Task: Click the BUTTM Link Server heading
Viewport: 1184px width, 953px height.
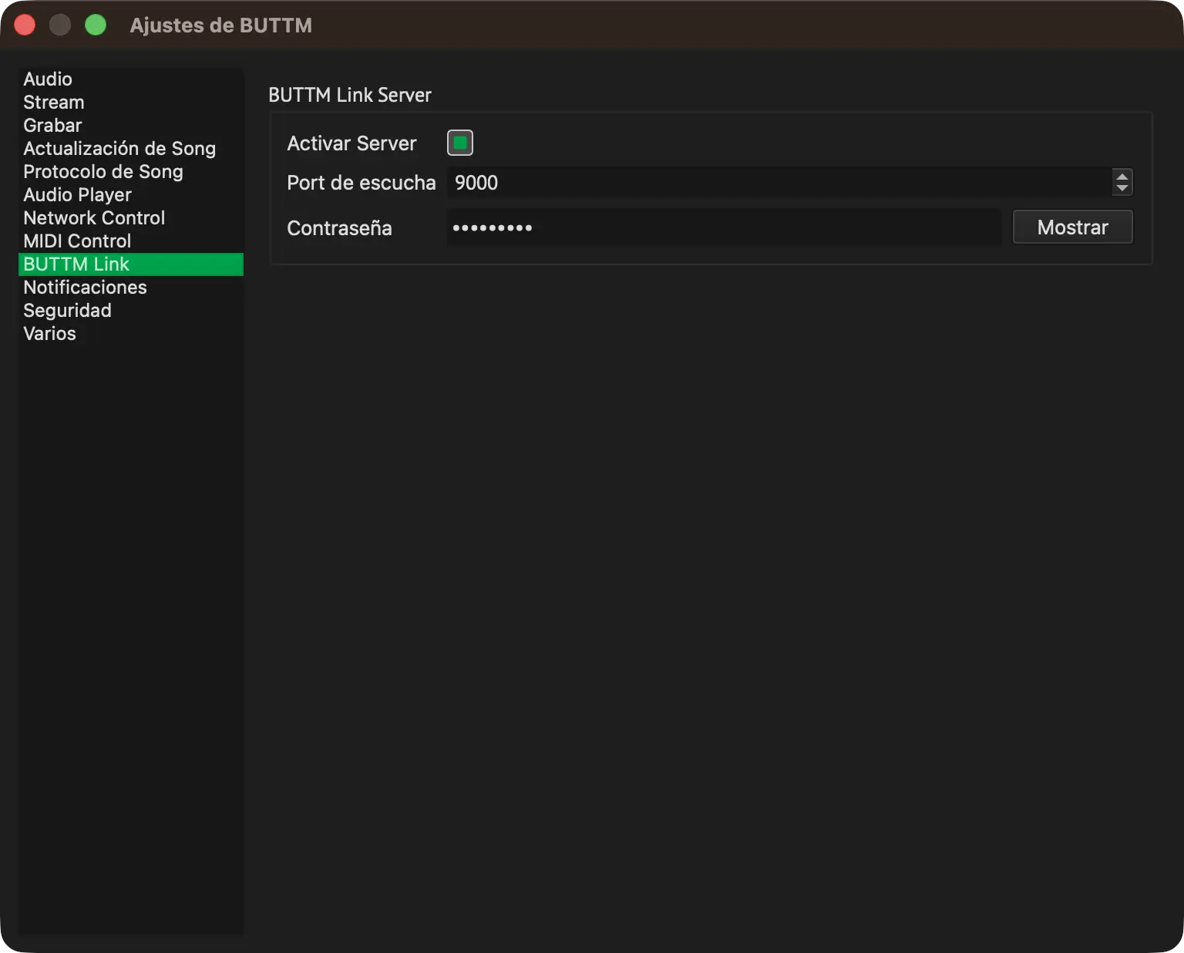Action: pos(350,95)
